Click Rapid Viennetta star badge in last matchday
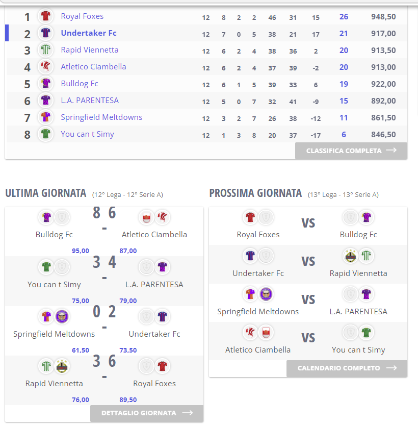This screenshot has height=426, width=418. click(62, 366)
